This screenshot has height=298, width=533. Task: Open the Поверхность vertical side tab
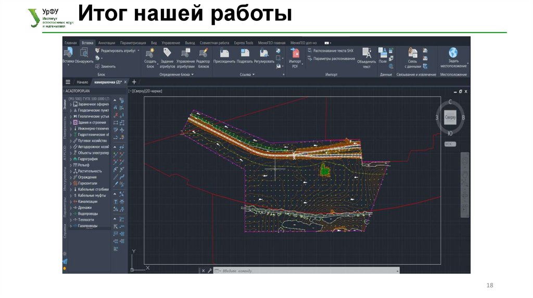[x=65, y=127]
